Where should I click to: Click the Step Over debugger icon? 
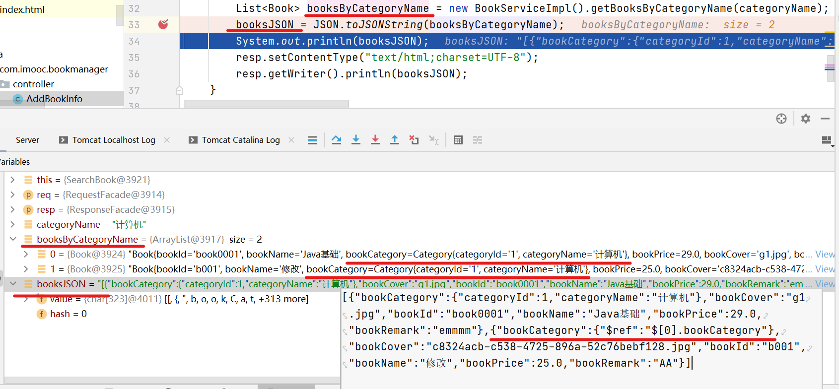coord(337,140)
